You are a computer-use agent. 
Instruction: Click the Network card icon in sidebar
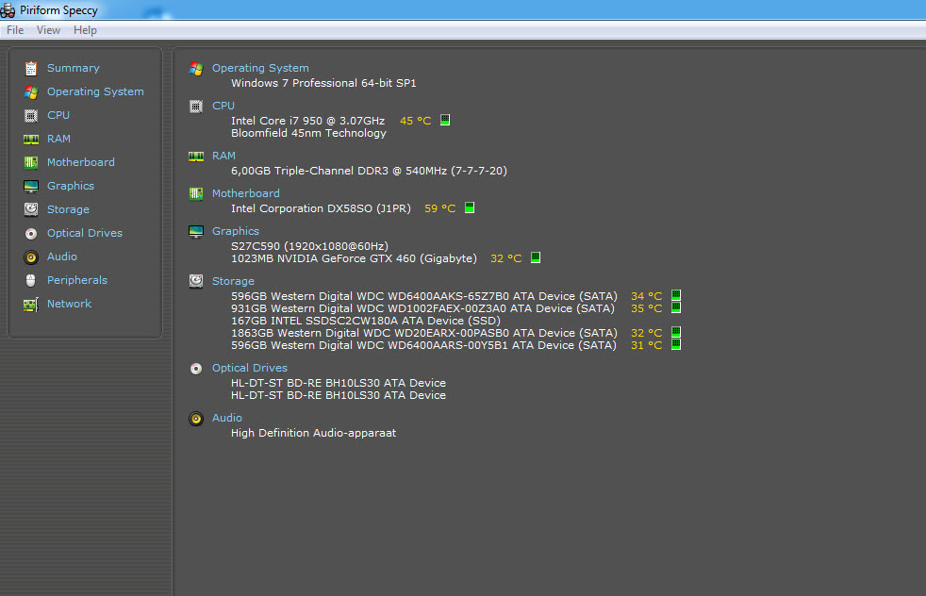[x=31, y=305]
